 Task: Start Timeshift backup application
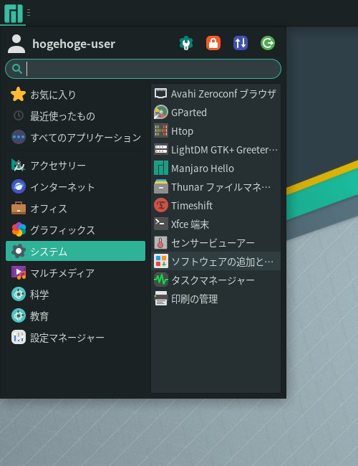coord(216,206)
